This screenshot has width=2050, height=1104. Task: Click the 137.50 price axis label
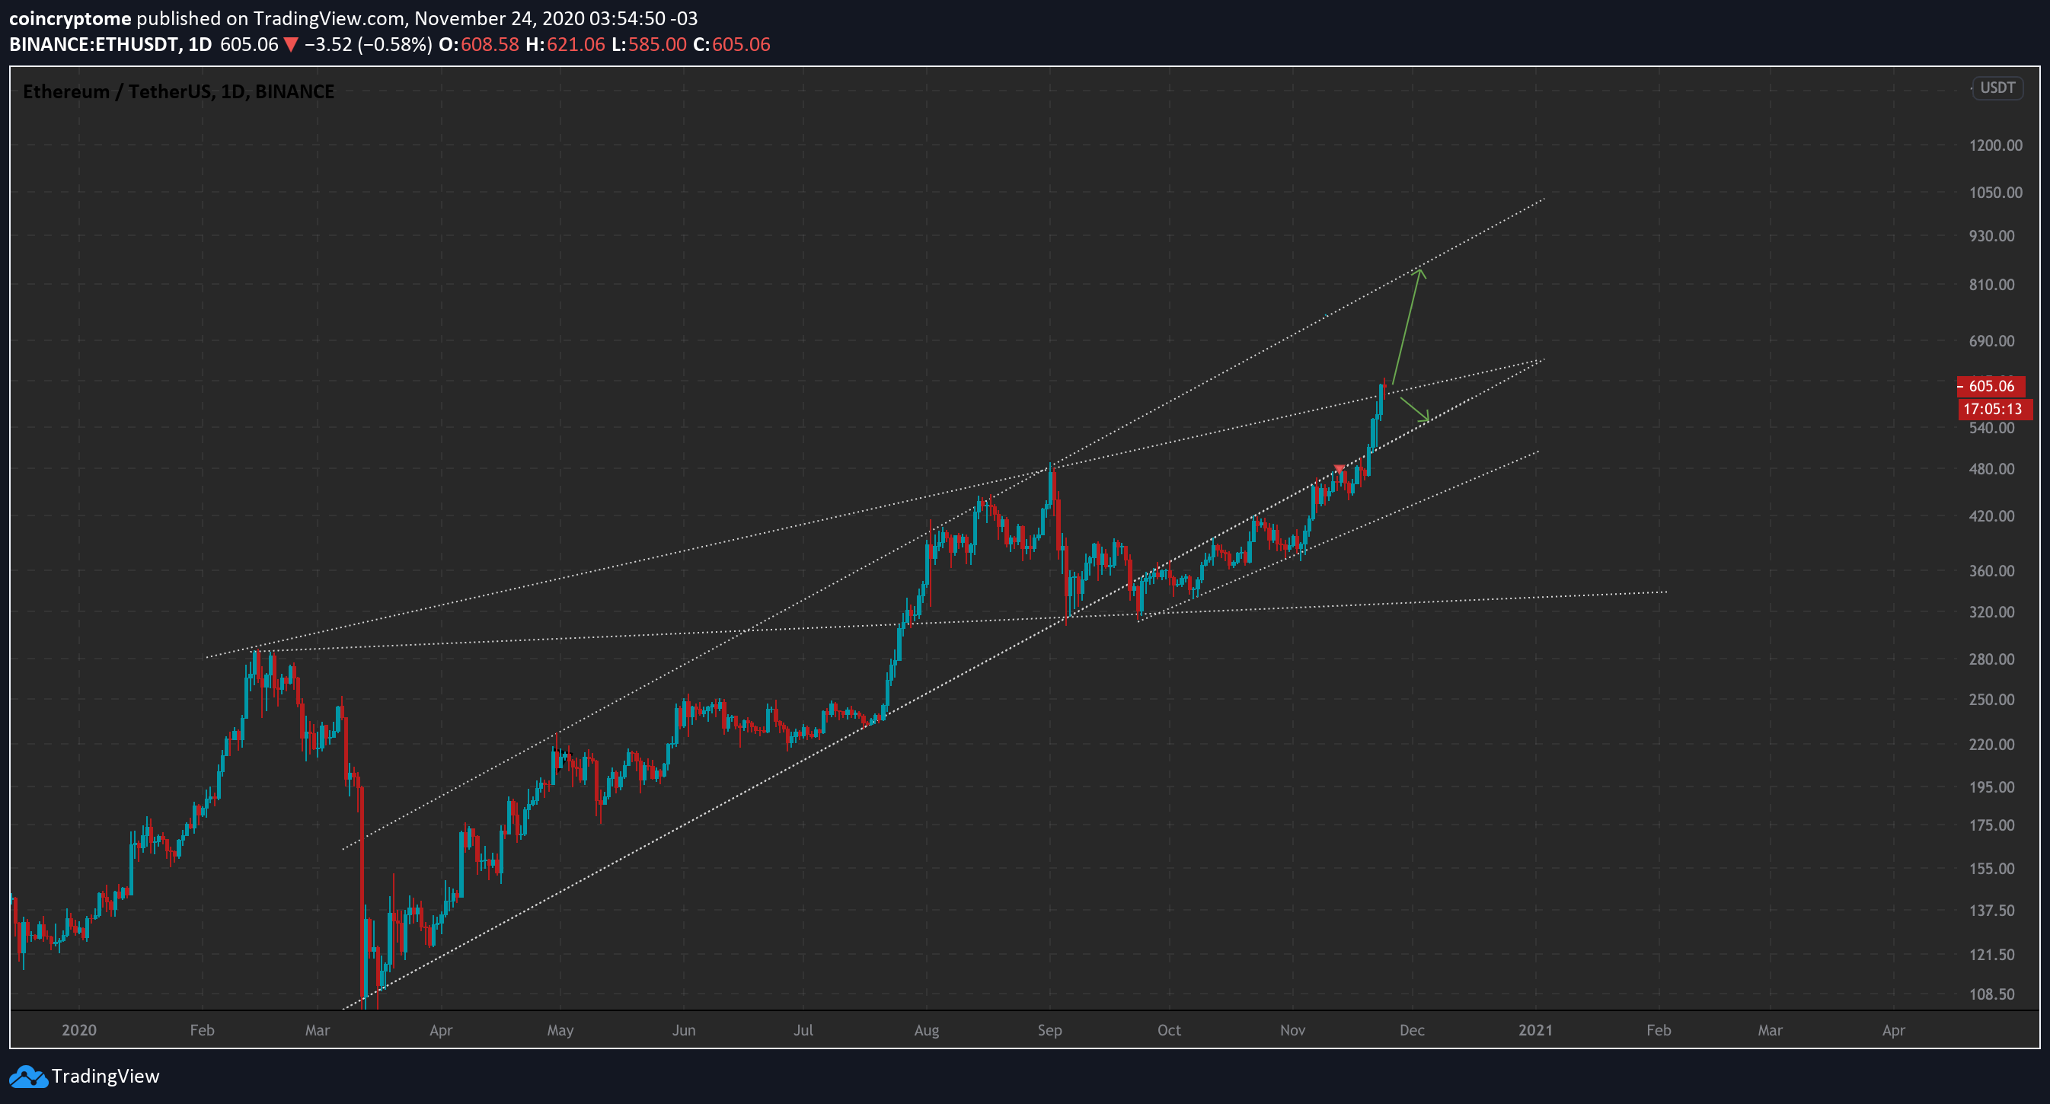coord(1992,911)
